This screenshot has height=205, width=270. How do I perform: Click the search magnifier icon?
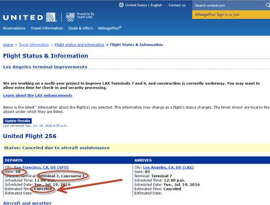268,5
